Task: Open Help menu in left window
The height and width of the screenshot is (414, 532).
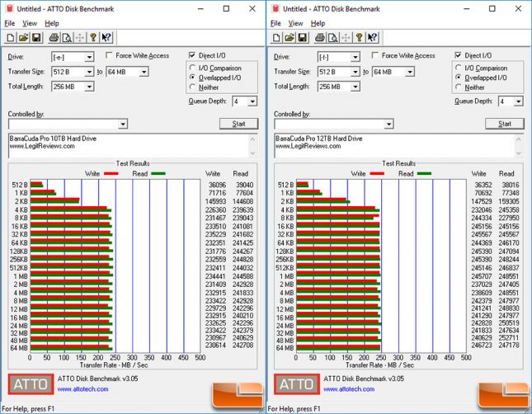Action: point(52,23)
